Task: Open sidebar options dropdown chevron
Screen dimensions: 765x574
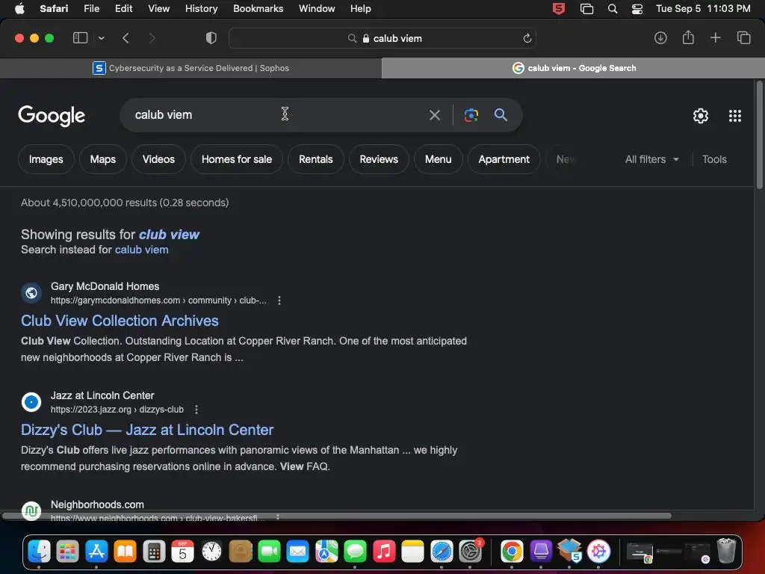Action: [x=101, y=38]
